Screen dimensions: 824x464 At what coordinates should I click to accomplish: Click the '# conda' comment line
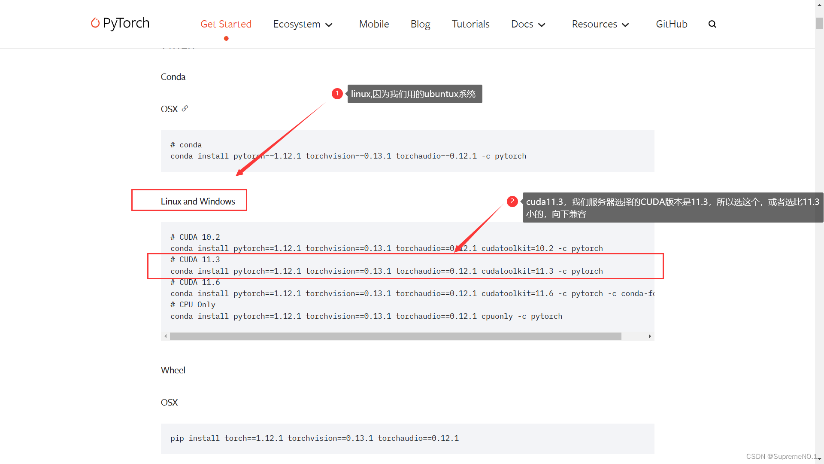pyautogui.click(x=186, y=145)
